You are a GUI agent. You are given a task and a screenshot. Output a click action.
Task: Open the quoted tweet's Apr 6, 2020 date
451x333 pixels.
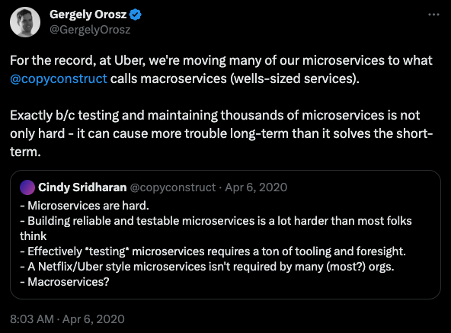[x=256, y=187]
